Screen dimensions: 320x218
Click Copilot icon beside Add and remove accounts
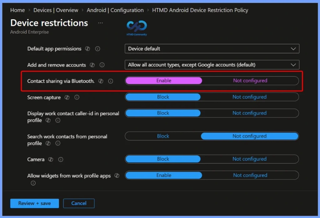click(x=92, y=65)
